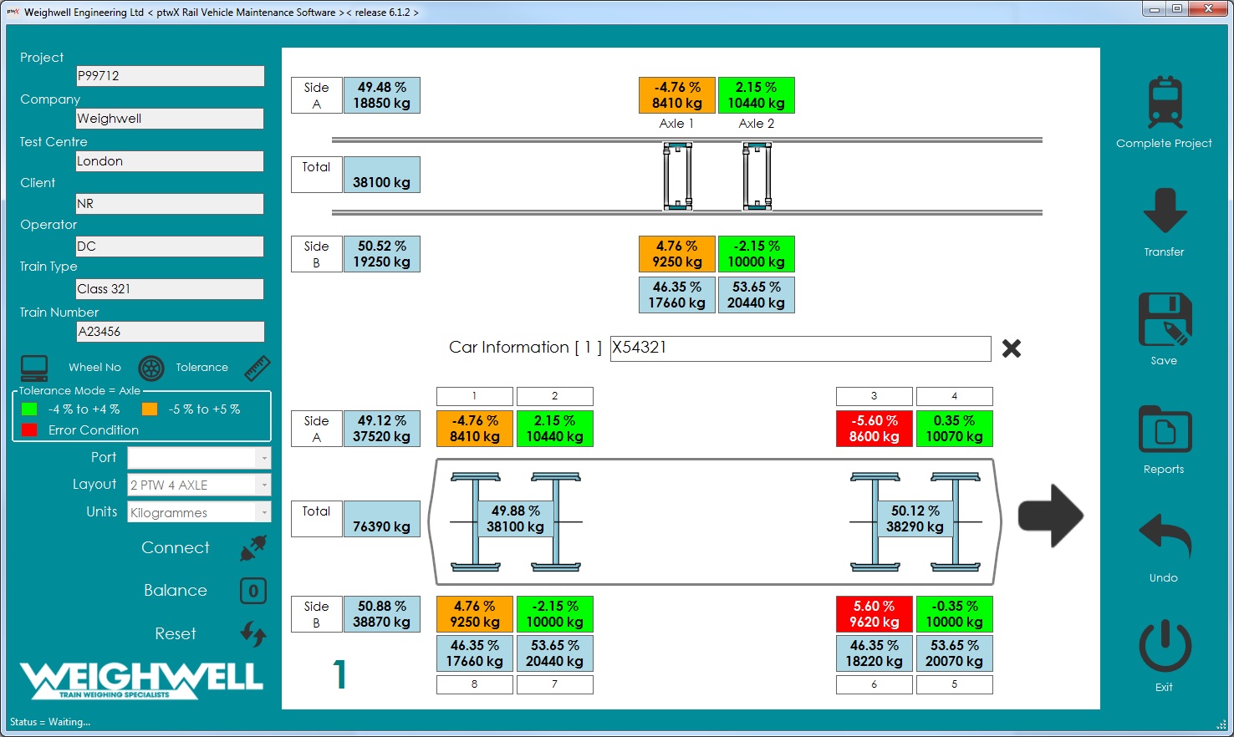Close the ptwX application window
The width and height of the screenshot is (1234, 737).
1208,9
